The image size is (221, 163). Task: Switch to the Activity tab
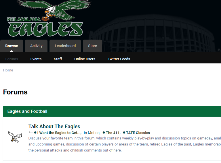coord(36,46)
